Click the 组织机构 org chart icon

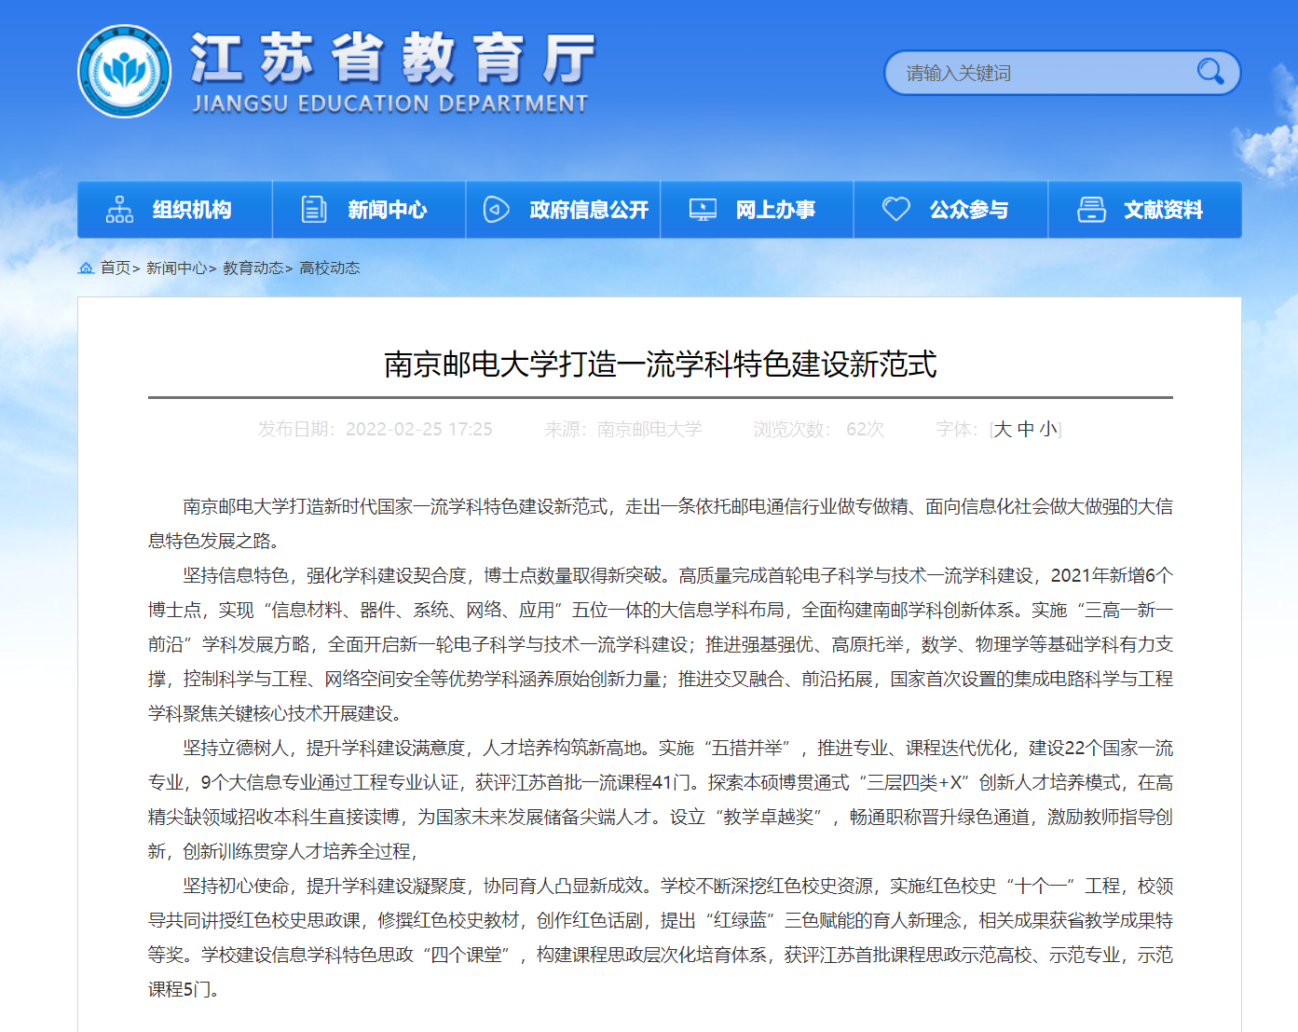click(119, 210)
